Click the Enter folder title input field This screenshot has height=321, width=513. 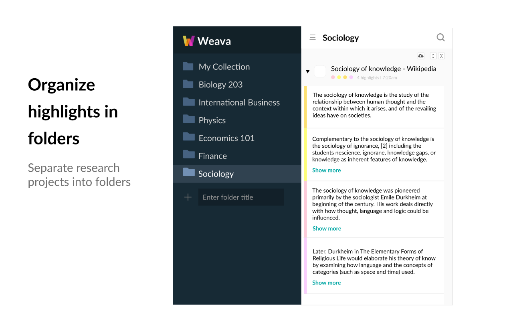coord(241,197)
